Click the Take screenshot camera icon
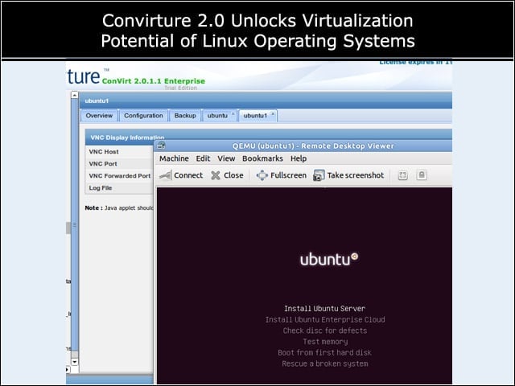 [x=319, y=175]
